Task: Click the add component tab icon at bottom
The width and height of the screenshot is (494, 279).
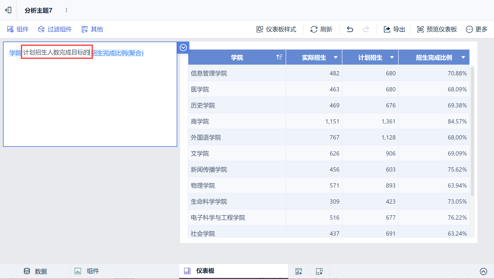Action: [x=299, y=271]
